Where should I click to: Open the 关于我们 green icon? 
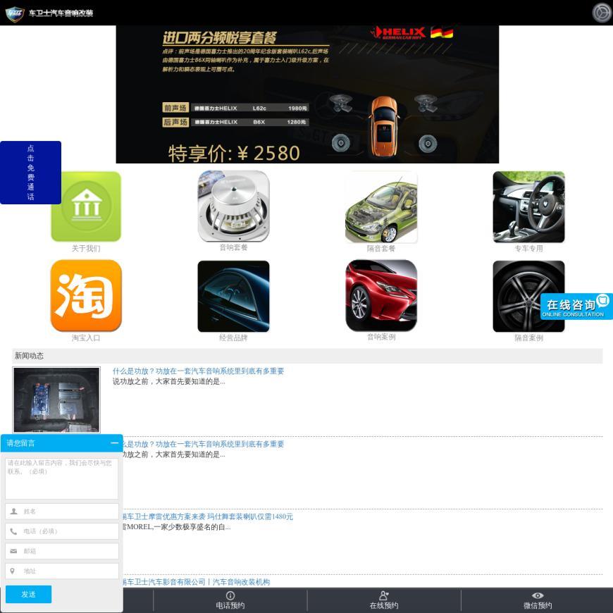point(86,206)
